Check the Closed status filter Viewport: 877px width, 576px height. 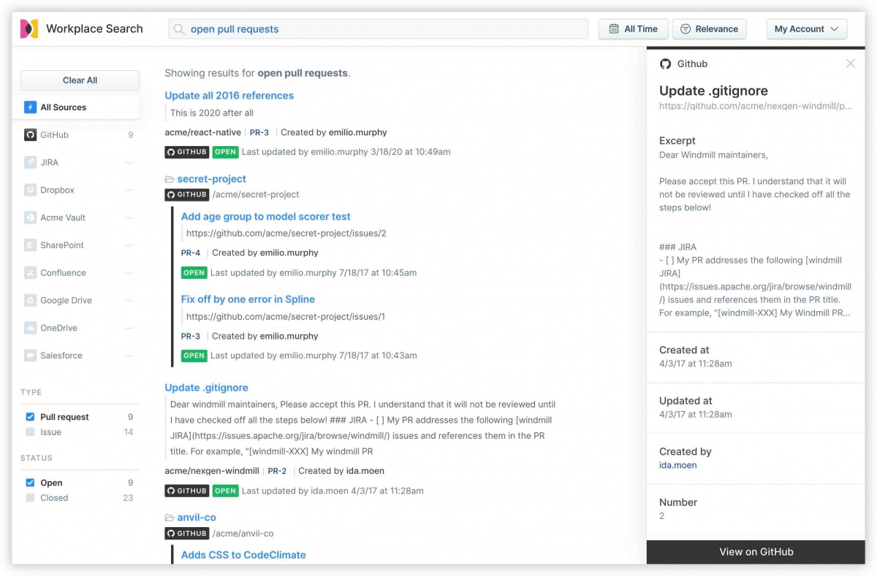click(x=30, y=498)
